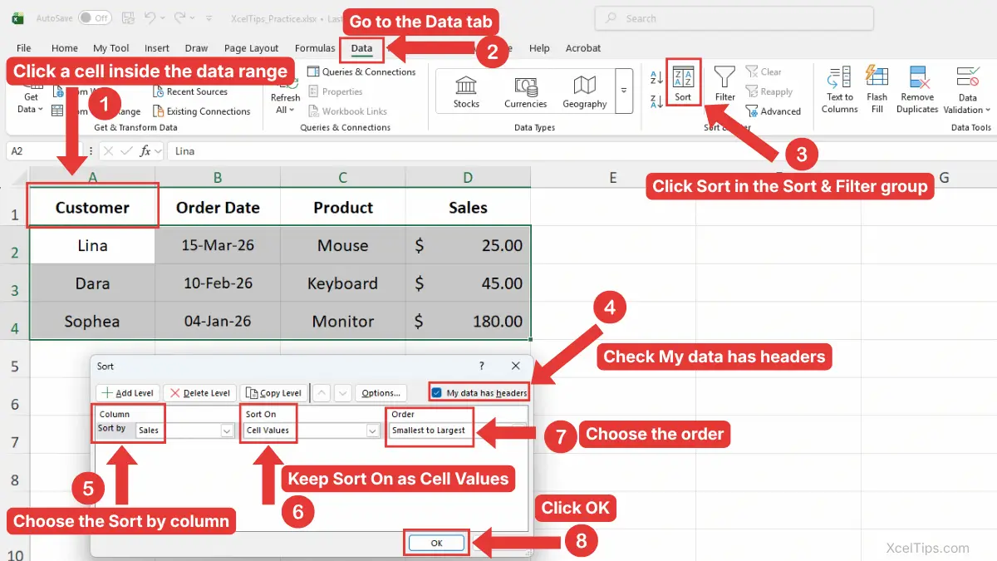The image size is (997, 561).
Task: Open Existing Connections
Action: [x=200, y=111]
